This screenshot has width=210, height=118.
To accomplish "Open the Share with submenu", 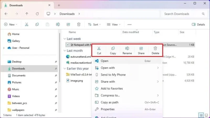I will coord(127,82).
